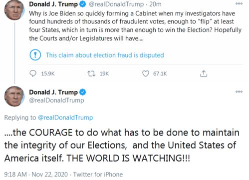Open 'This claim about election fraud is disputed'

[x=105, y=55]
